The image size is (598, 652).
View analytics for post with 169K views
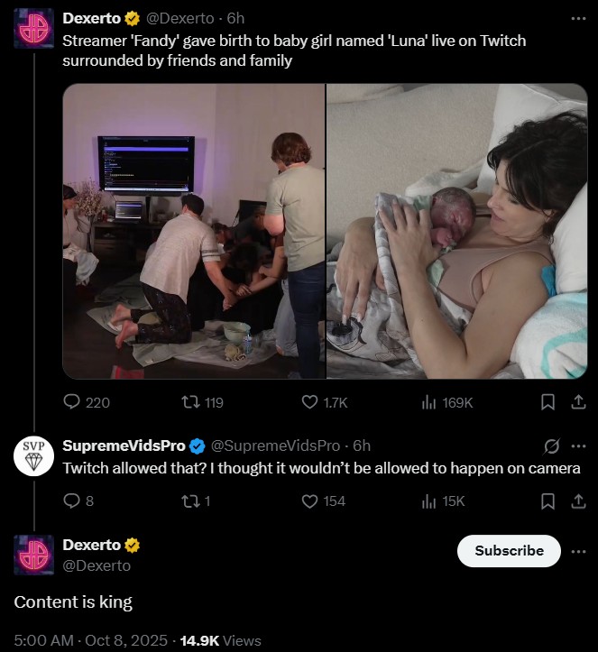(429, 402)
